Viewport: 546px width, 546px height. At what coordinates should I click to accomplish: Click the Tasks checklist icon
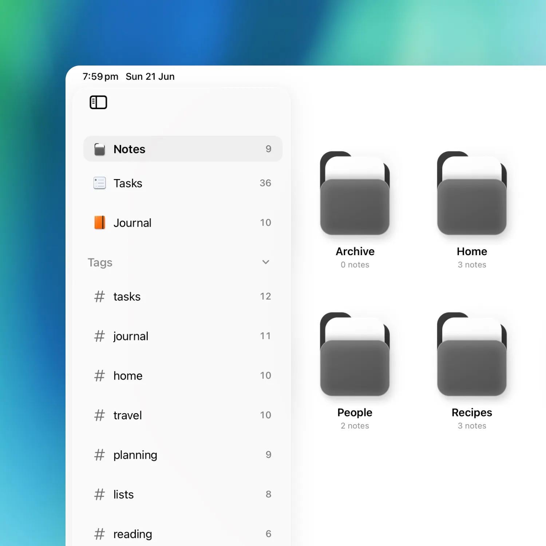point(100,183)
